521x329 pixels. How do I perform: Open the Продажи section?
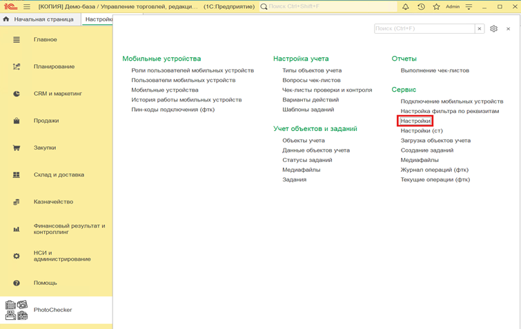(46, 121)
